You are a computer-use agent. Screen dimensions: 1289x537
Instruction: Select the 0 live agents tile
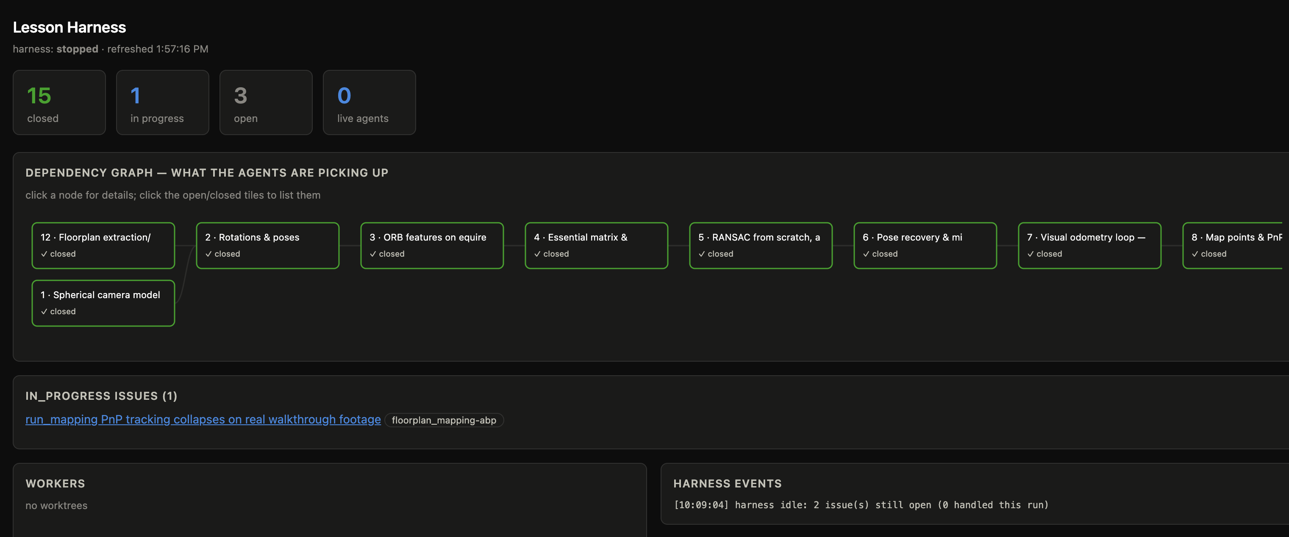(x=369, y=102)
